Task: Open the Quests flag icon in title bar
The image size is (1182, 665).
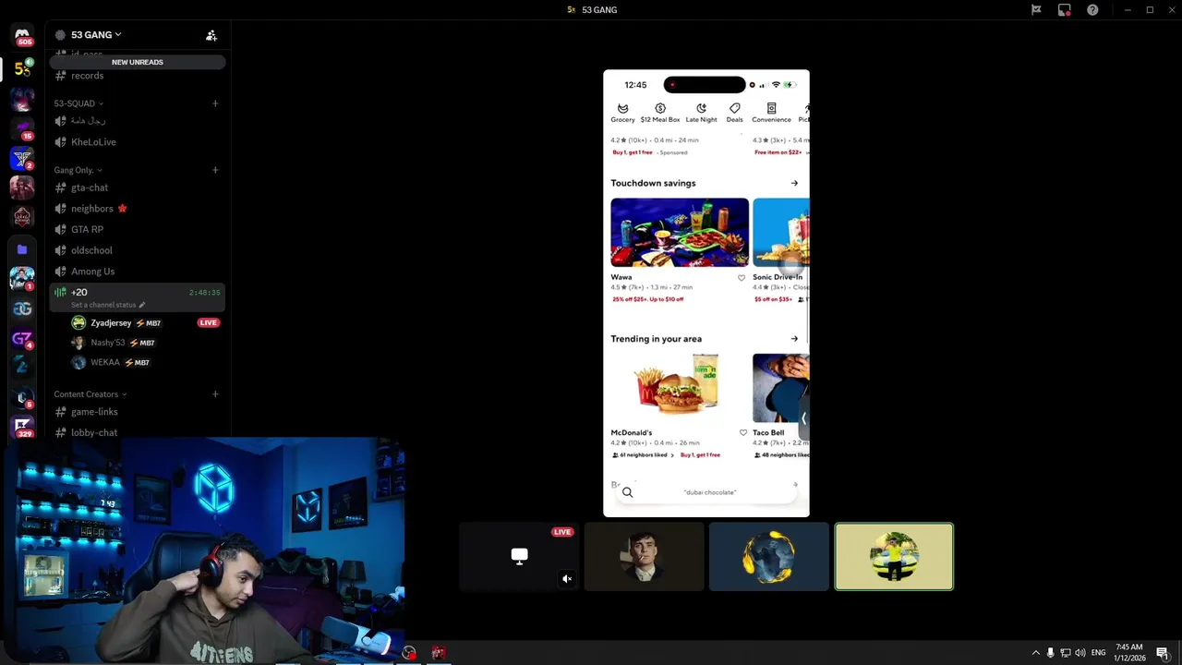Action: tap(1036, 10)
